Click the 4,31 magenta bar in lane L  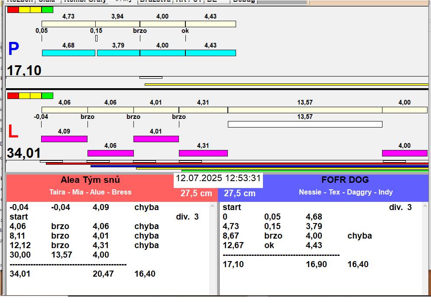tap(203, 153)
